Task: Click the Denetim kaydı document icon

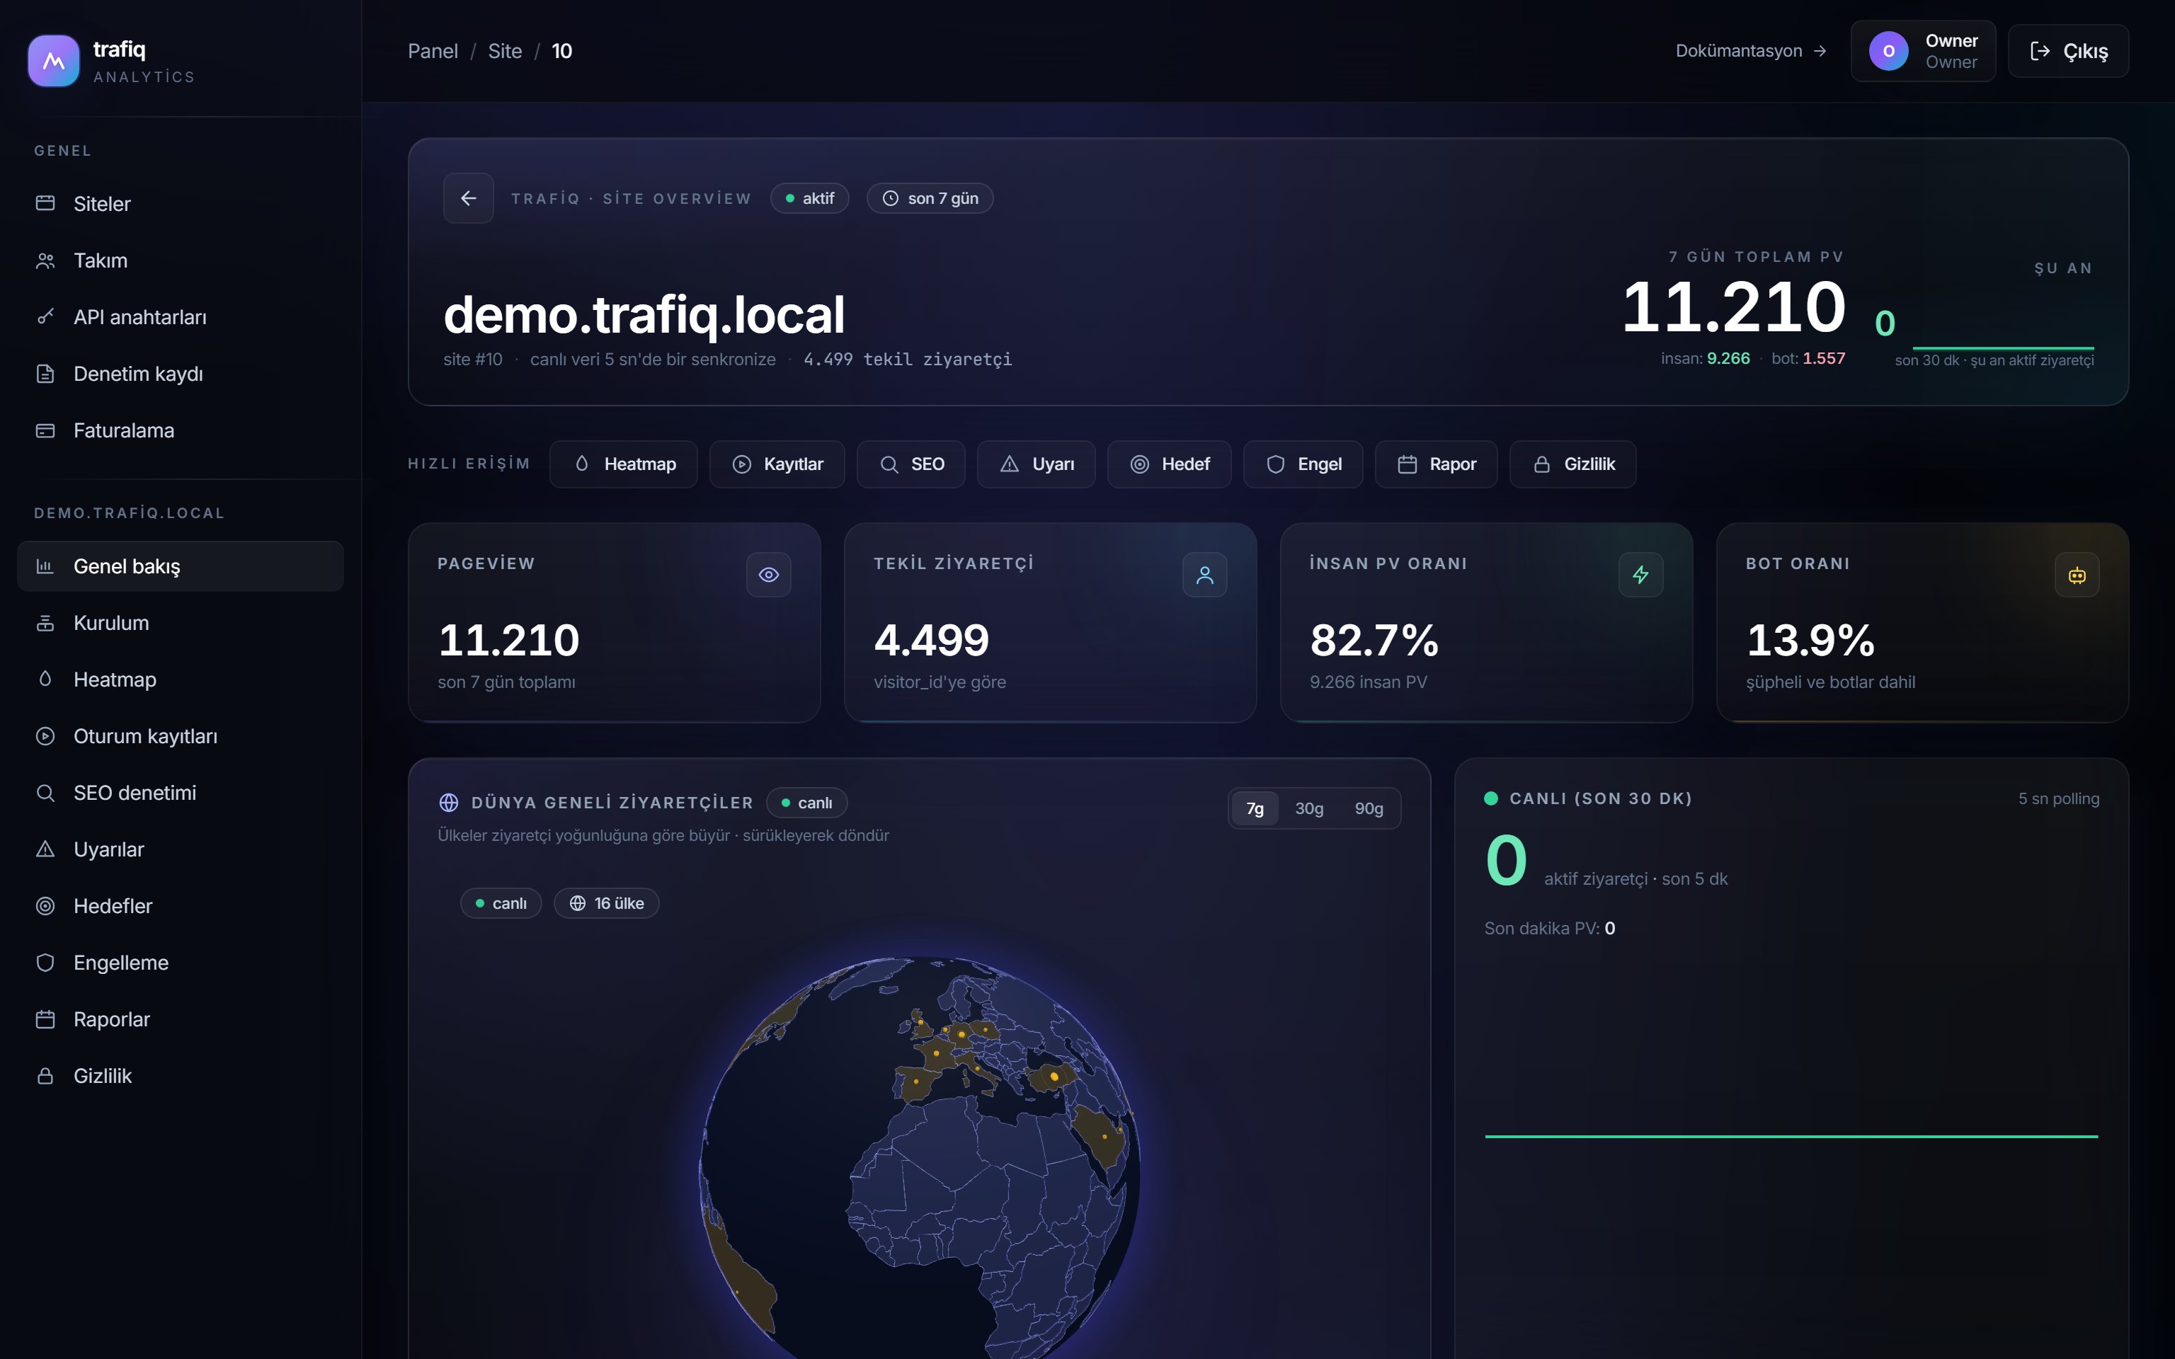Action: 45,374
